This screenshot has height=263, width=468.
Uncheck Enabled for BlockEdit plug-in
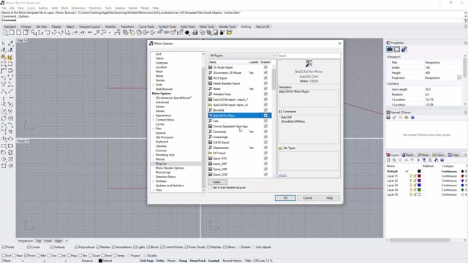click(x=265, y=110)
